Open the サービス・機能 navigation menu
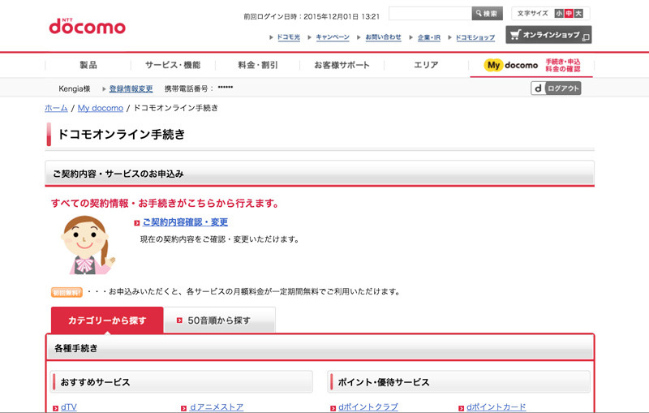 click(173, 65)
